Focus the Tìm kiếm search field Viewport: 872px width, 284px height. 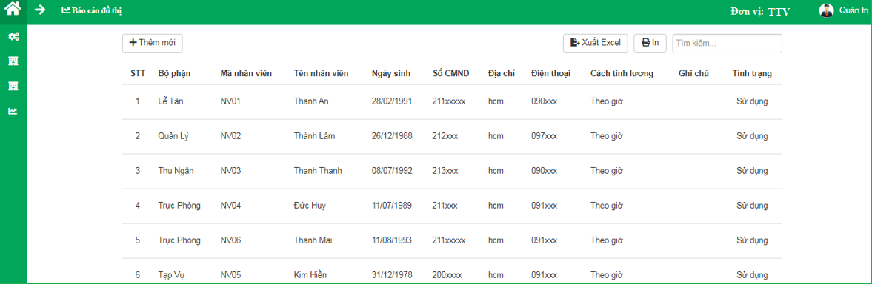tap(728, 43)
